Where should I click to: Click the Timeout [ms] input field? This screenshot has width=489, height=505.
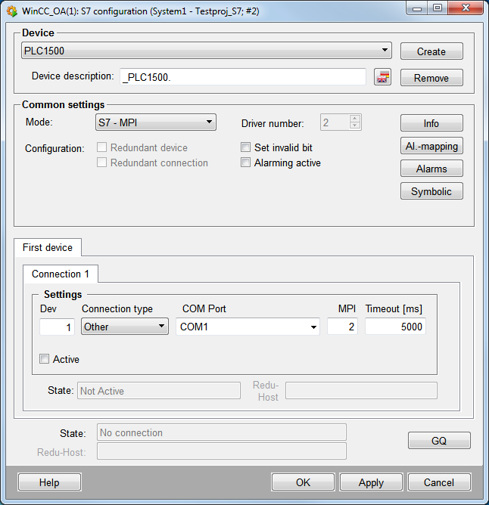[x=395, y=327]
